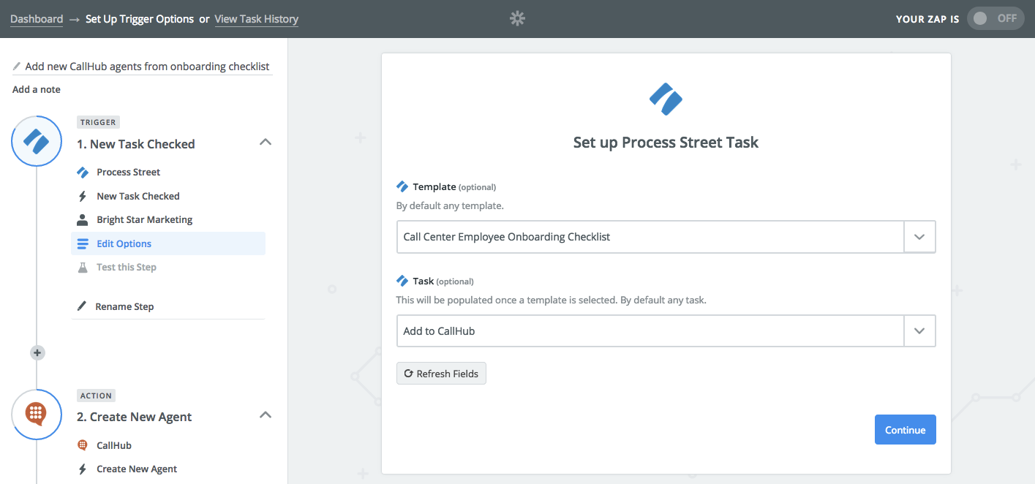Screen dimensions: 1035x484
Task: Click the plus icon to add a step
Action: (x=37, y=352)
